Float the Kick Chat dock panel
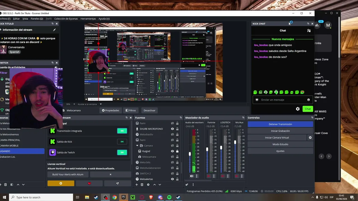 point(308,24)
